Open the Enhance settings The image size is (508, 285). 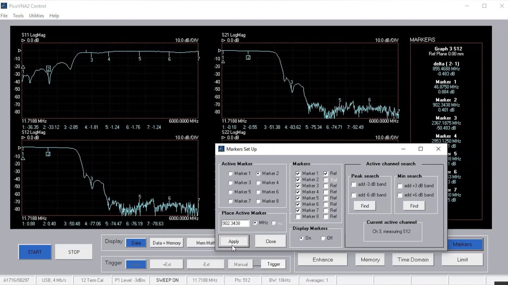coord(323,260)
